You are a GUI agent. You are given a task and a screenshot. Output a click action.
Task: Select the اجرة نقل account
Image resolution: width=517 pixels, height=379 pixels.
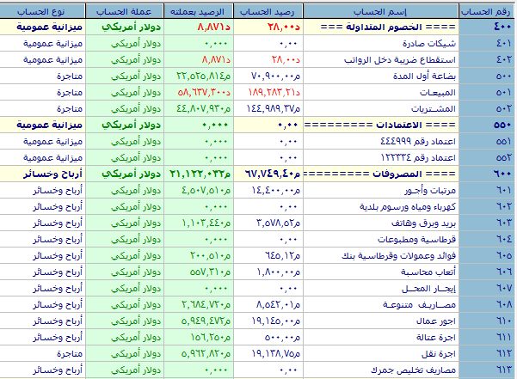(x=381, y=353)
